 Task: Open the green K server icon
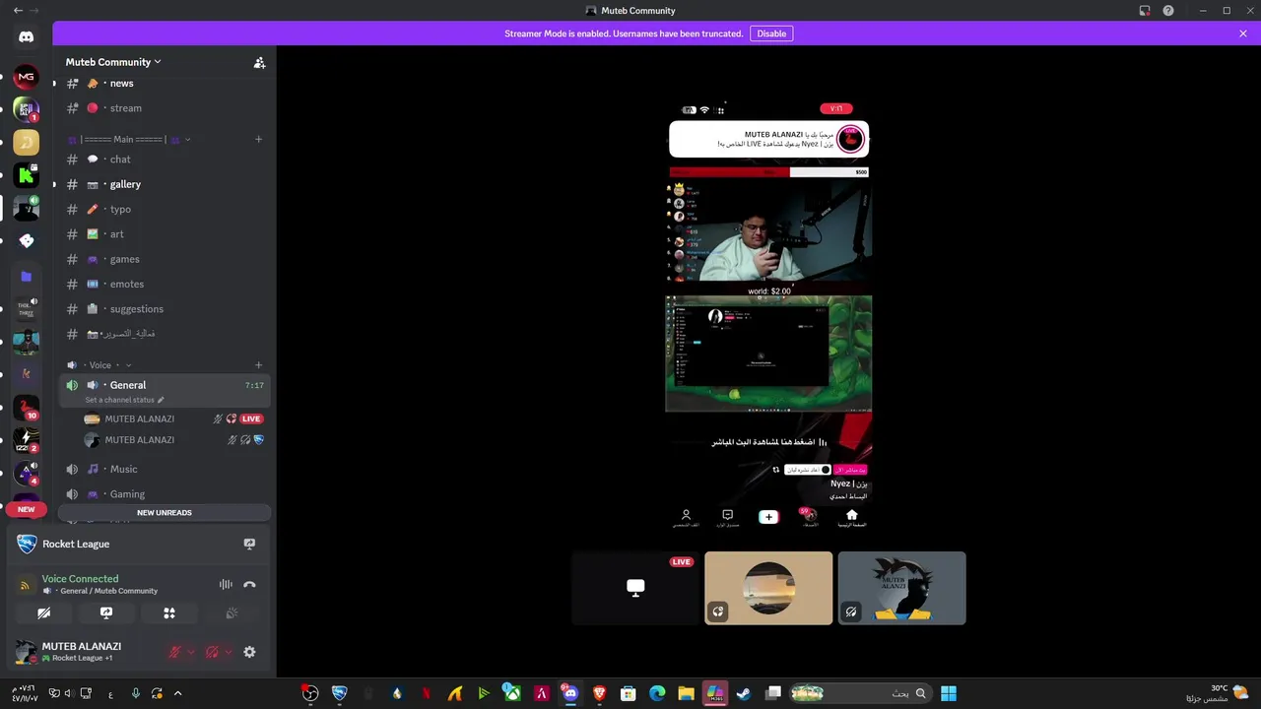(27, 176)
